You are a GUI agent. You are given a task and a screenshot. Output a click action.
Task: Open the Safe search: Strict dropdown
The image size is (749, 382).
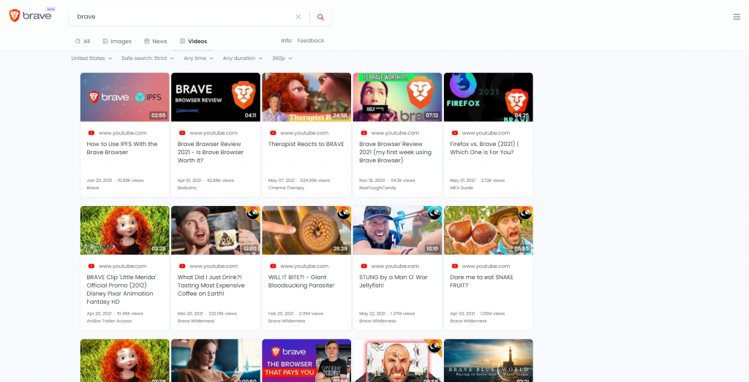click(x=148, y=58)
